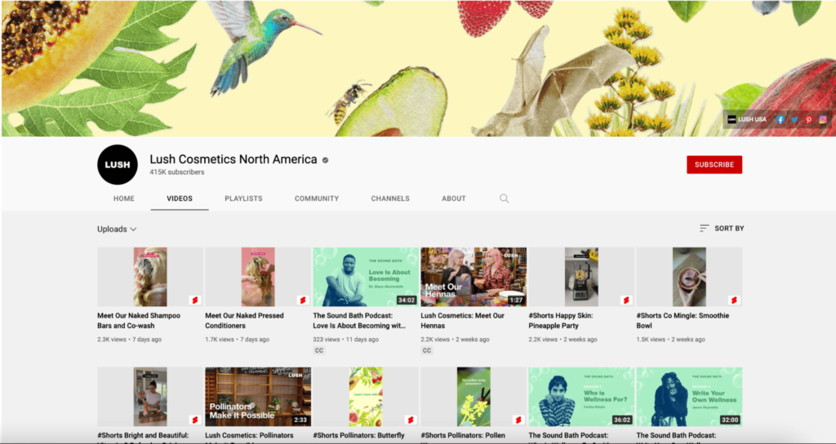Open the Instagram icon link in banner
Image resolution: width=836 pixels, height=444 pixels.
click(822, 120)
